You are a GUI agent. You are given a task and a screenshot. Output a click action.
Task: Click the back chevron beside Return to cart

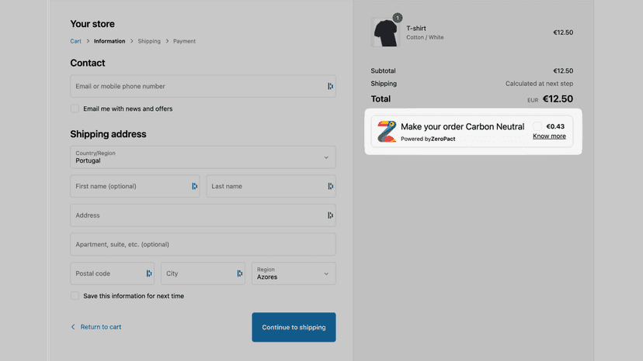coord(73,327)
